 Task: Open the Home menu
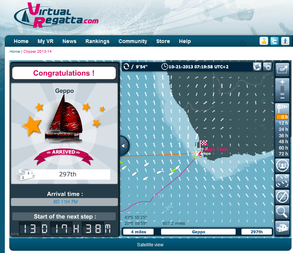pyautogui.click(x=21, y=41)
